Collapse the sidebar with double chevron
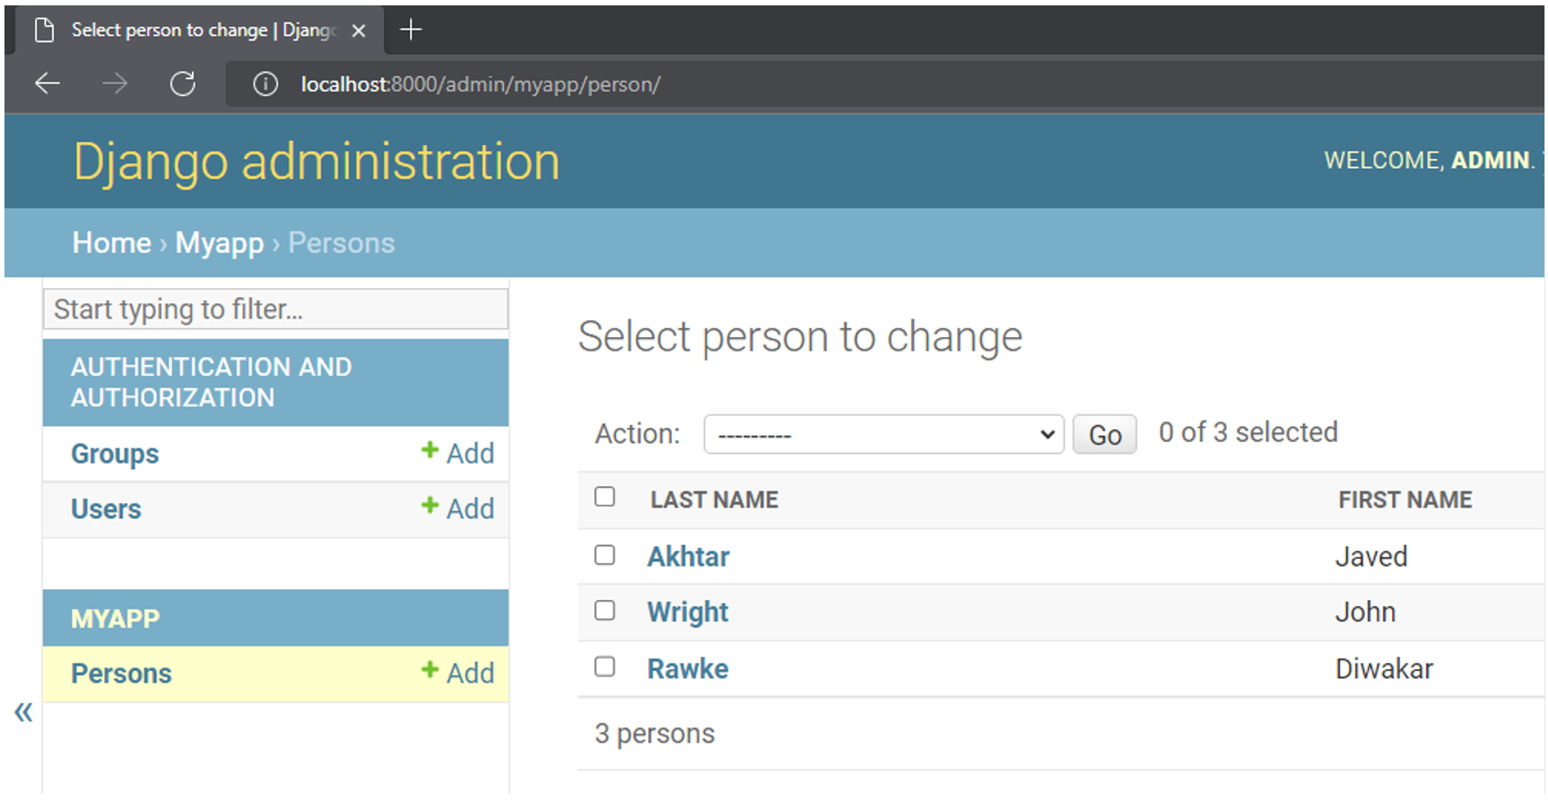 coord(23,712)
